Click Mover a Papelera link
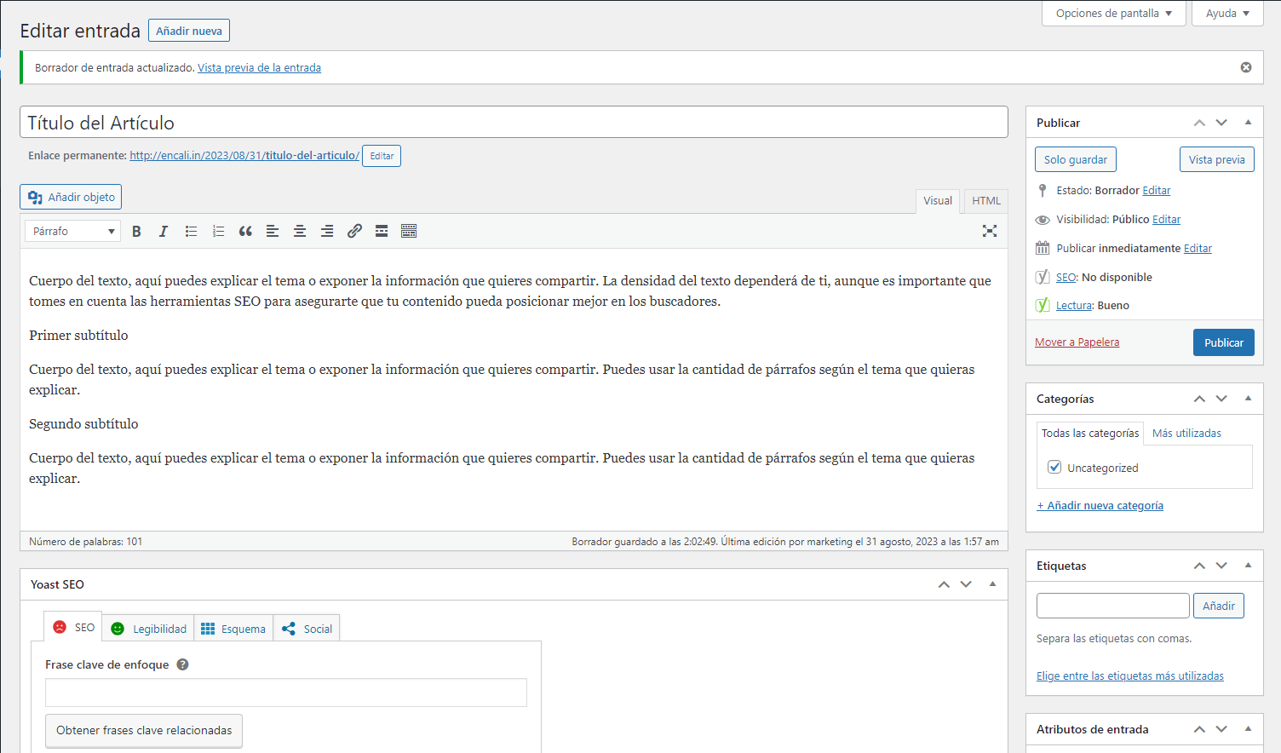1281x753 pixels. coord(1077,342)
